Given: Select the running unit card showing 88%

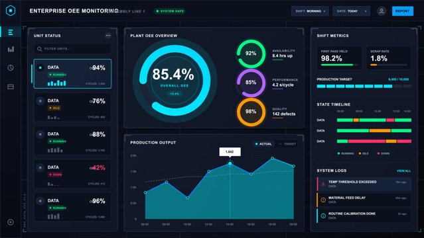Looking at the screenshot, I should click(x=72, y=140).
